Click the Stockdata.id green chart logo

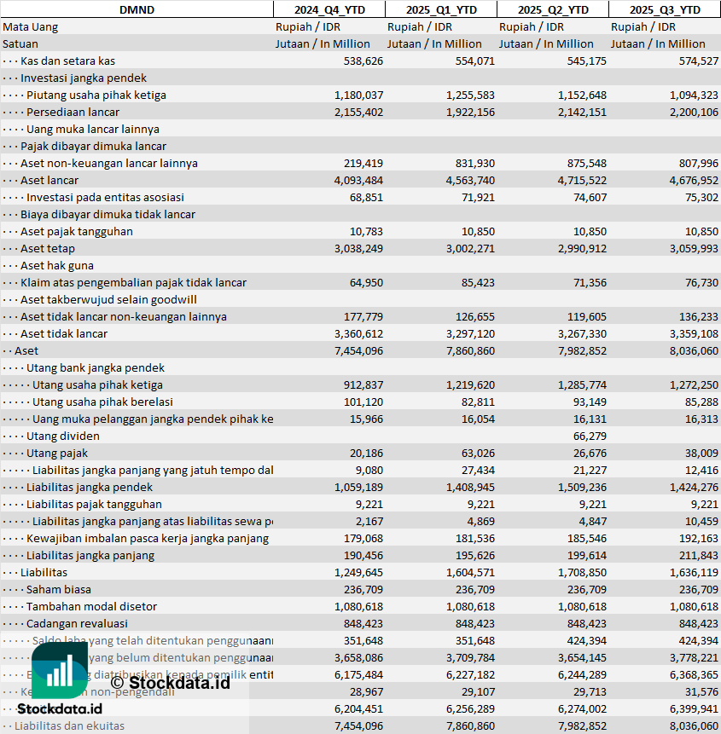(60, 670)
